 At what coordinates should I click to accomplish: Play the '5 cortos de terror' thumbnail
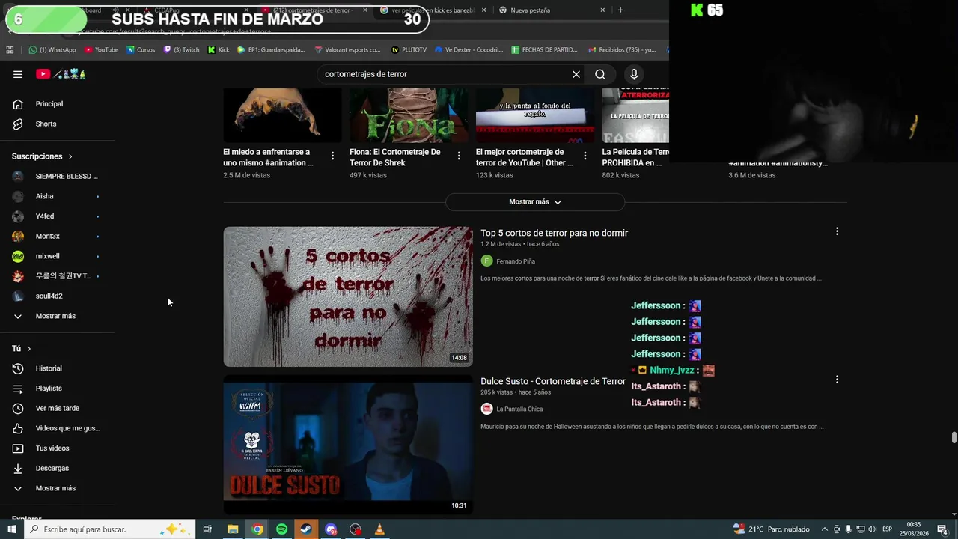348,296
